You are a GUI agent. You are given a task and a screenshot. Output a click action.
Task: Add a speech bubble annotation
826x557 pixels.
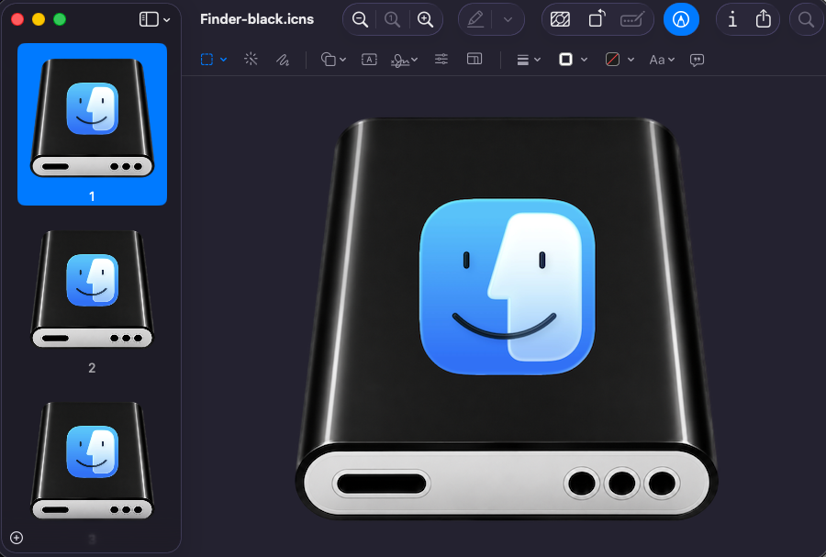(697, 60)
